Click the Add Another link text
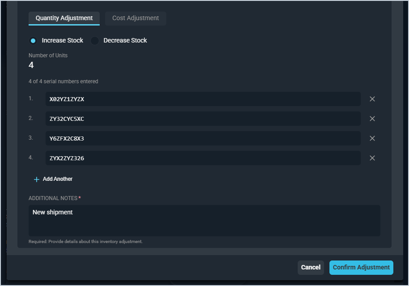Viewport: 409px width, 286px height. coord(58,179)
